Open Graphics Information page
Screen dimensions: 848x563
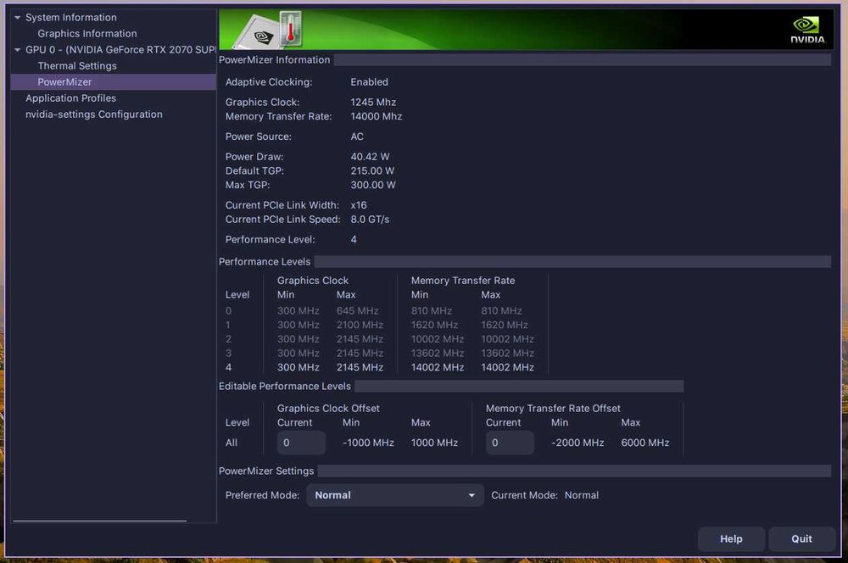click(x=87, y=34)
